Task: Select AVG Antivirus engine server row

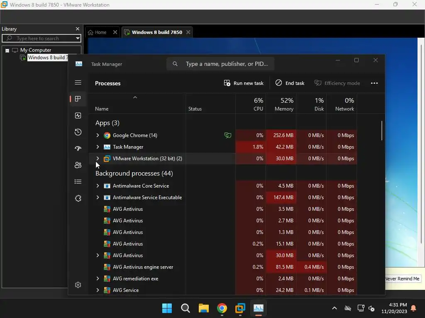Action: (x=222, y=267)
